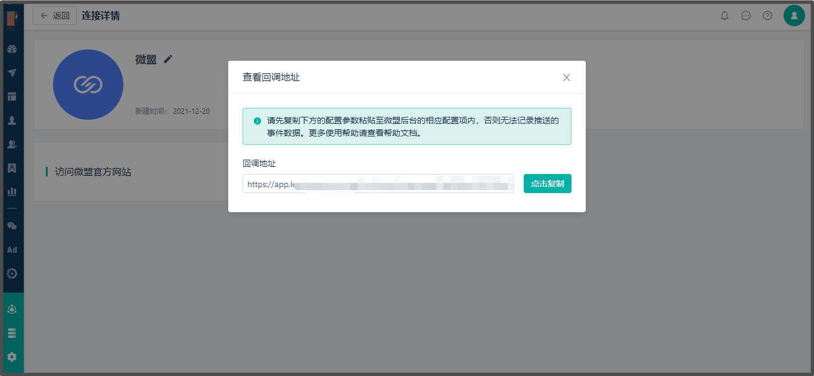814x376 pixels.
Task: Open the user avatar account menu
Action: (794, 15)
